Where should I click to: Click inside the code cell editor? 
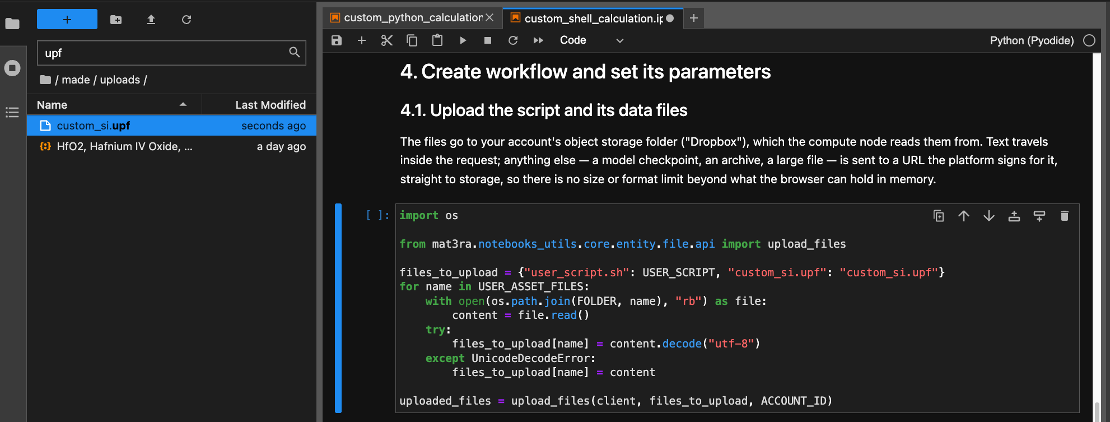pos(737,308)
